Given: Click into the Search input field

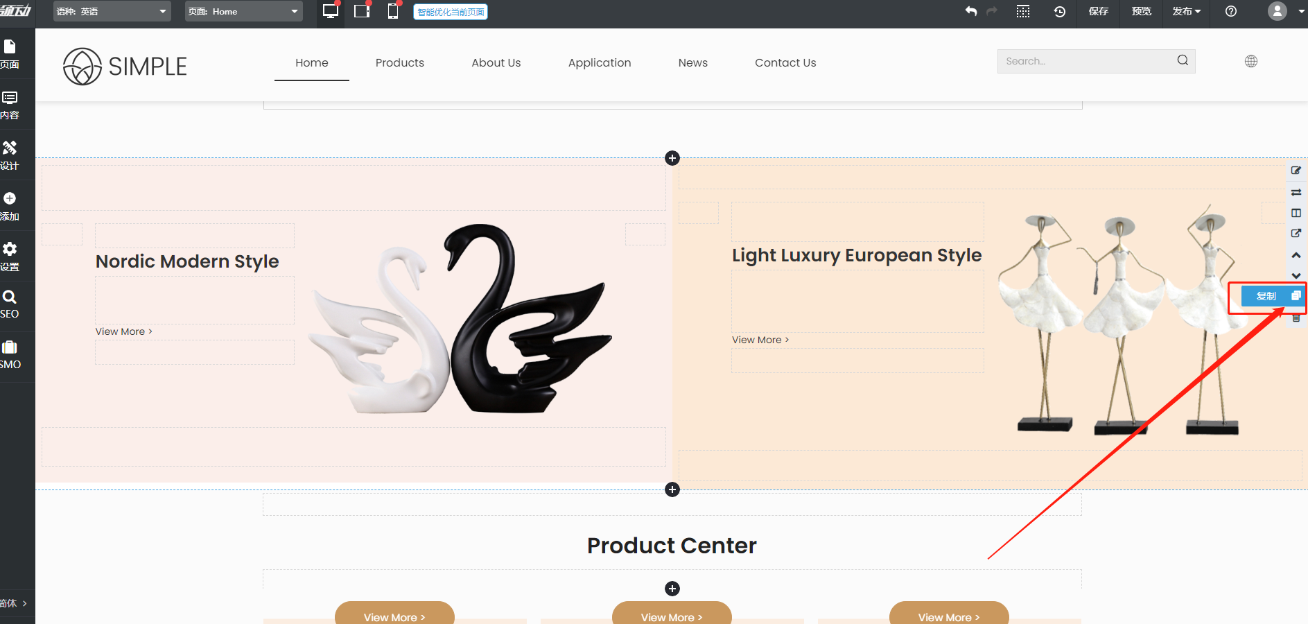Looking at the screenshot, I should [1085, 62].
